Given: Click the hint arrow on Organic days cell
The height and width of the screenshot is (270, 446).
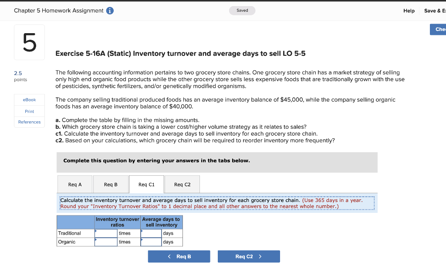Looking at the screenshot, I should tap(142, 239).
